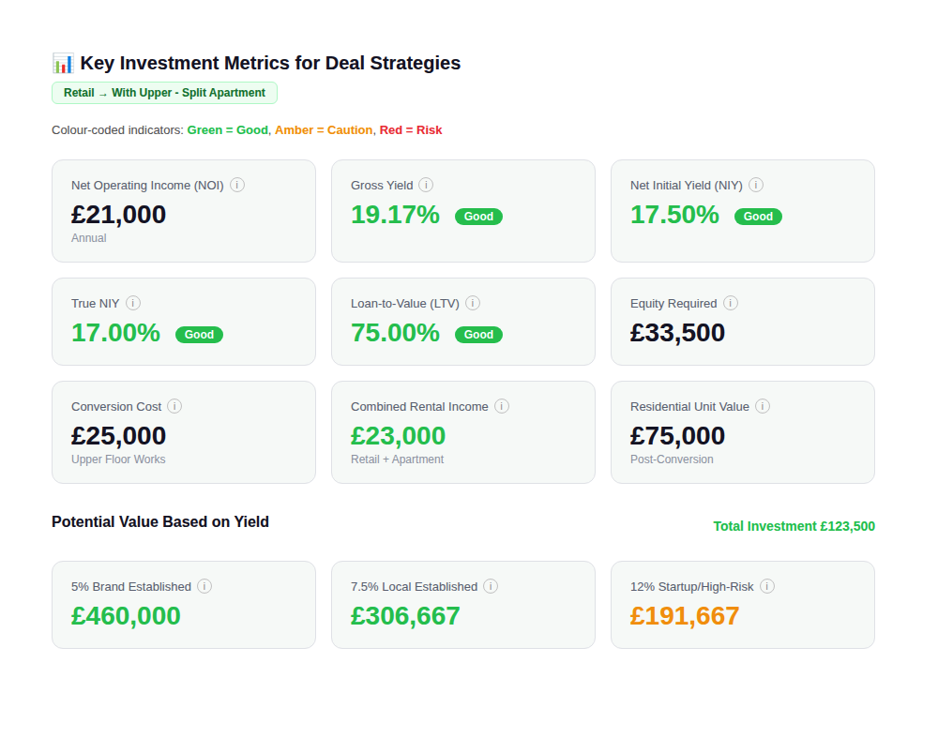Click the Loan-to-Value info icon
This screenshot has width=938, height=753.
coord(474,303)
